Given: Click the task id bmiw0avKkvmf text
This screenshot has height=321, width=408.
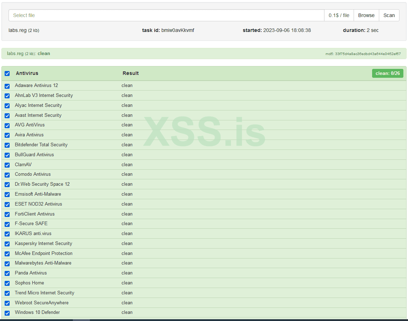Looking at the screenshot, I should pyautogui.click(x=168, y=30).
